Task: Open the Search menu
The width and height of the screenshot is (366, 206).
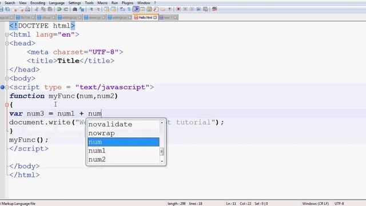Action: 10,3
